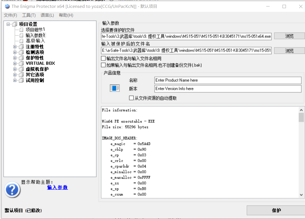Select 项目细节 in the tree
Image resolution: width=305 pixels, height=219 pixels.
(35, 29)
